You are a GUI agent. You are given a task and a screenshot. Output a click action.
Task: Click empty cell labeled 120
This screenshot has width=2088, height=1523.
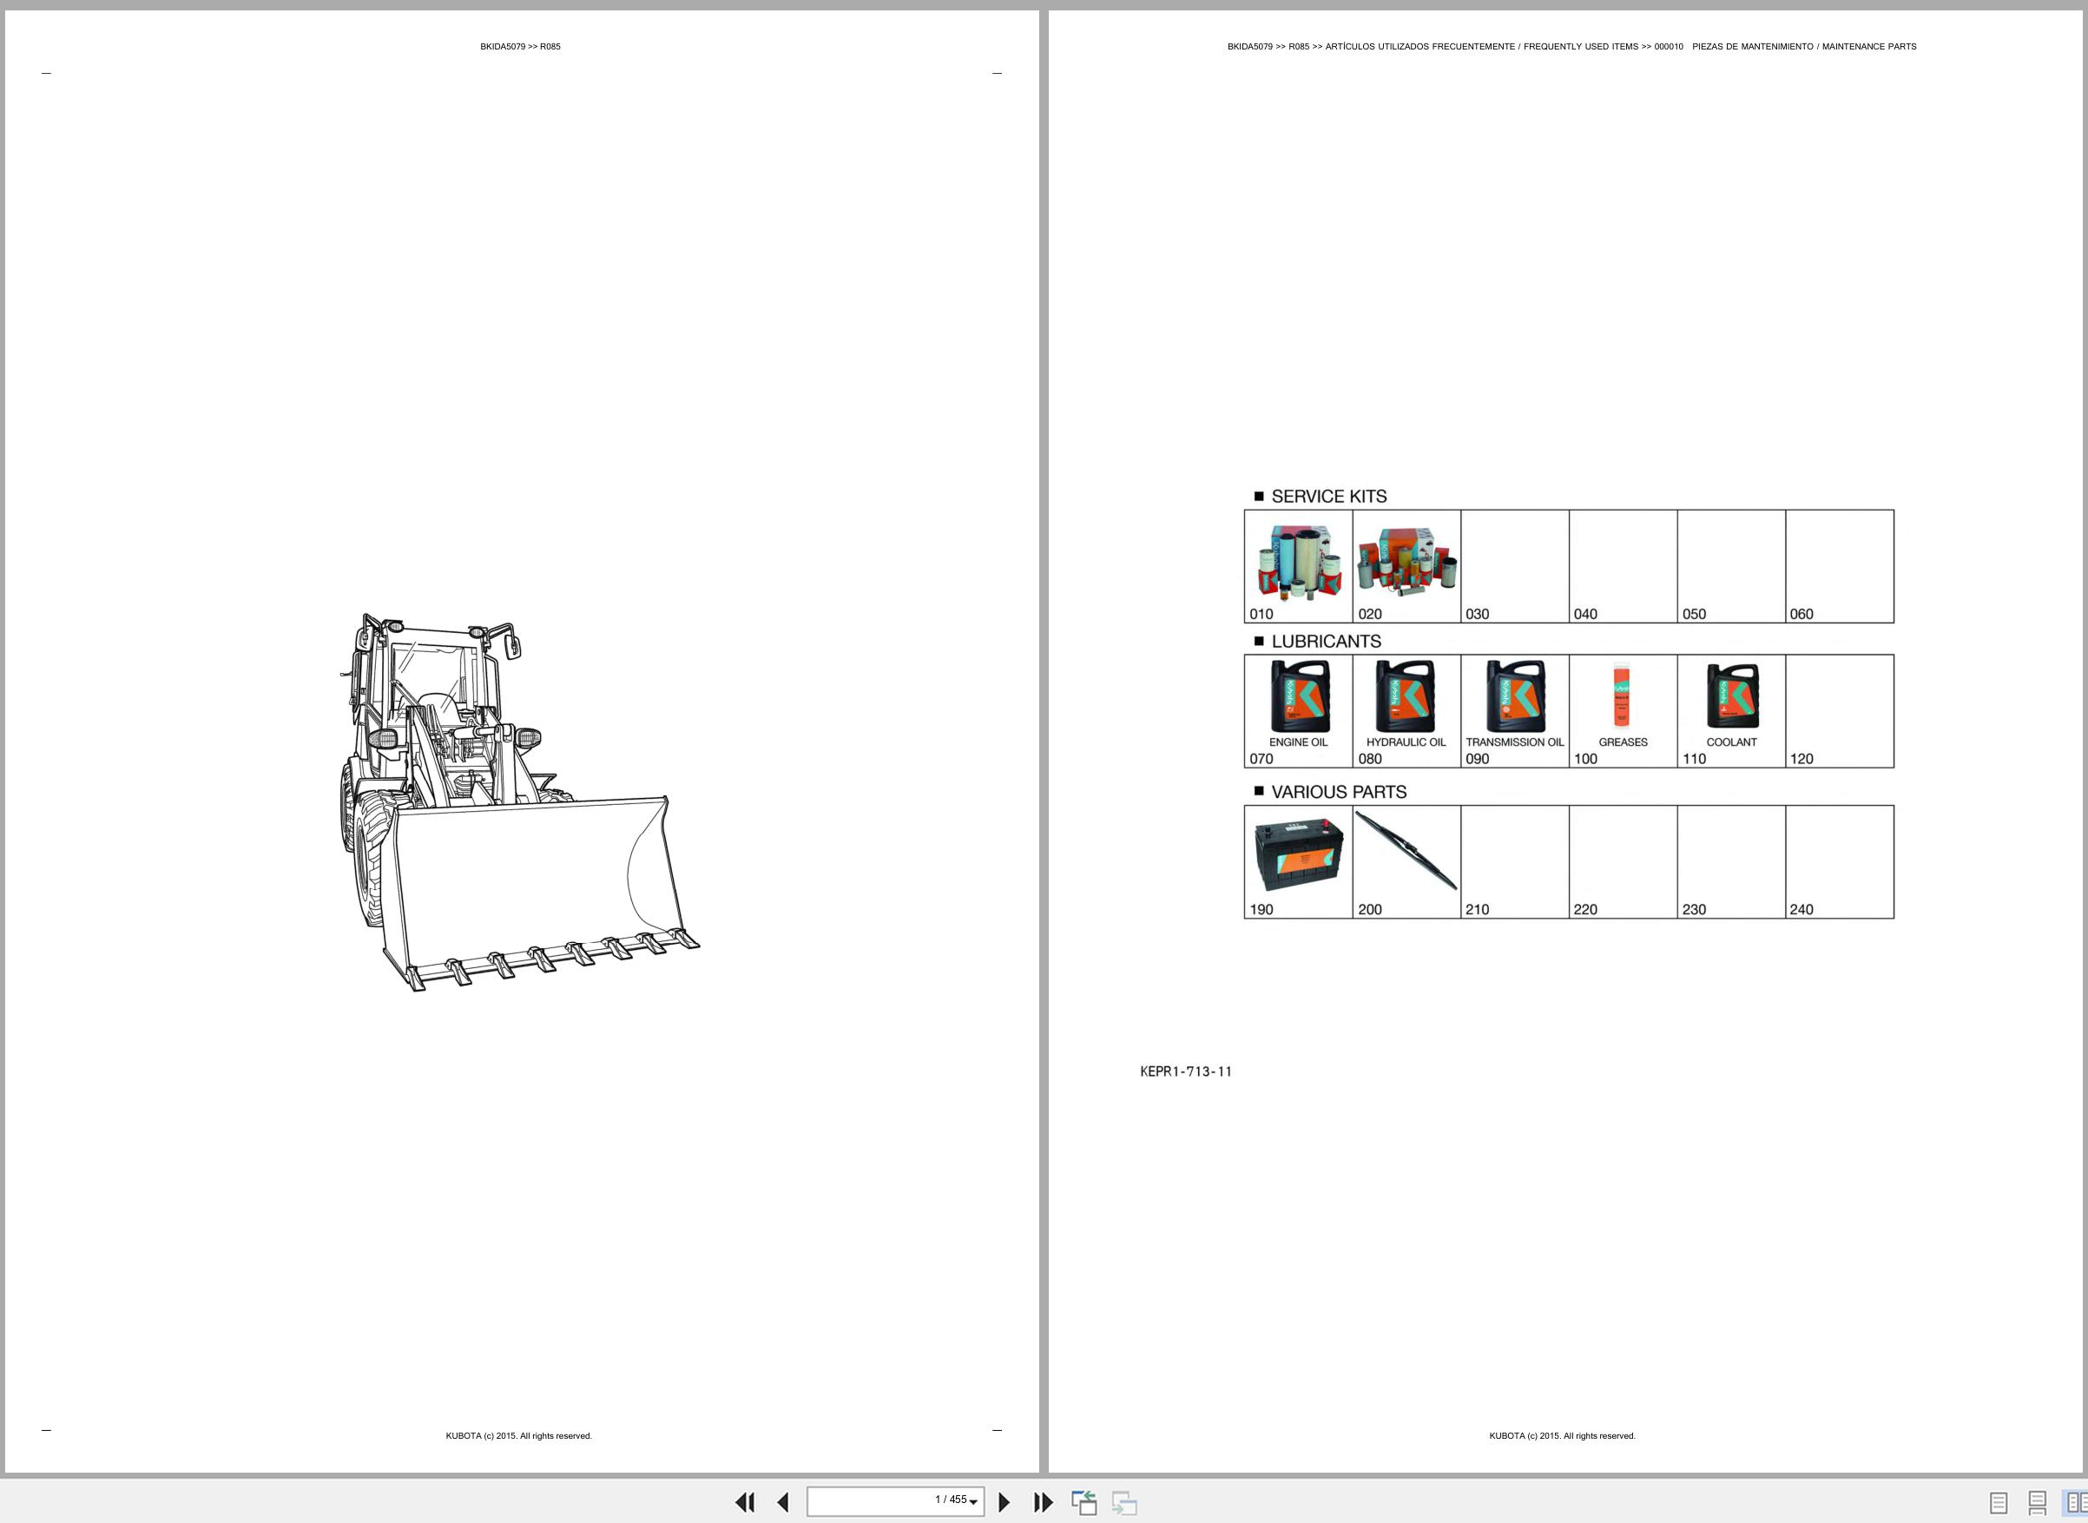1840,711
